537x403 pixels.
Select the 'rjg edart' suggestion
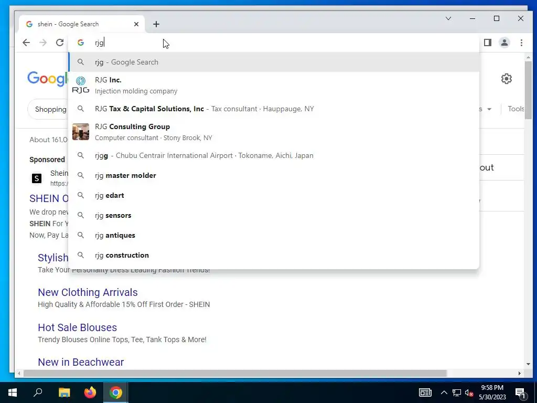pyautogui.click(x=274, y=195)
